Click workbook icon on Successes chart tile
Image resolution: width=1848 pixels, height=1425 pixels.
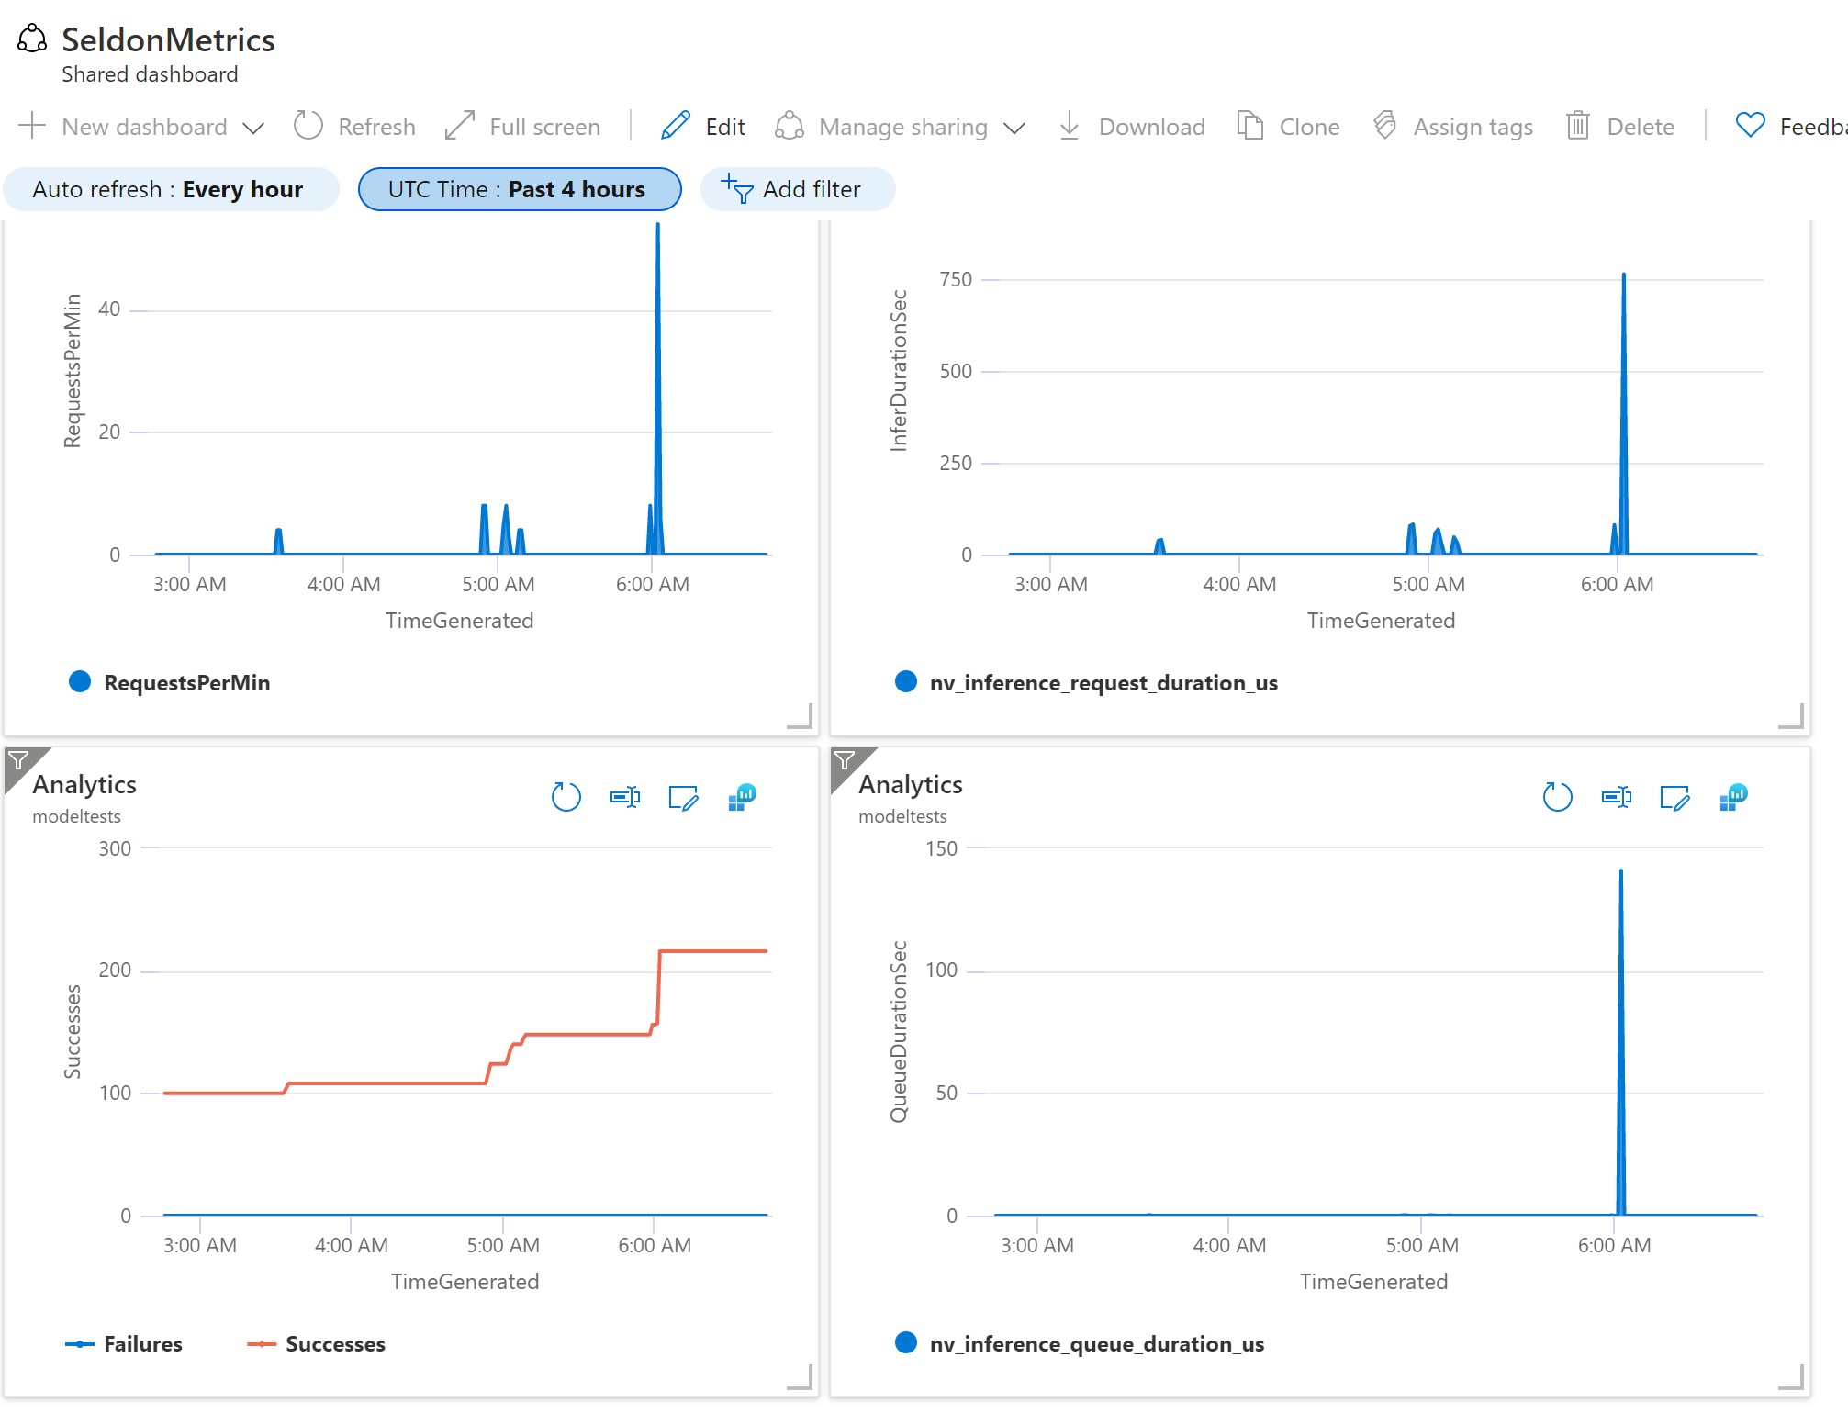click(742, 797)
